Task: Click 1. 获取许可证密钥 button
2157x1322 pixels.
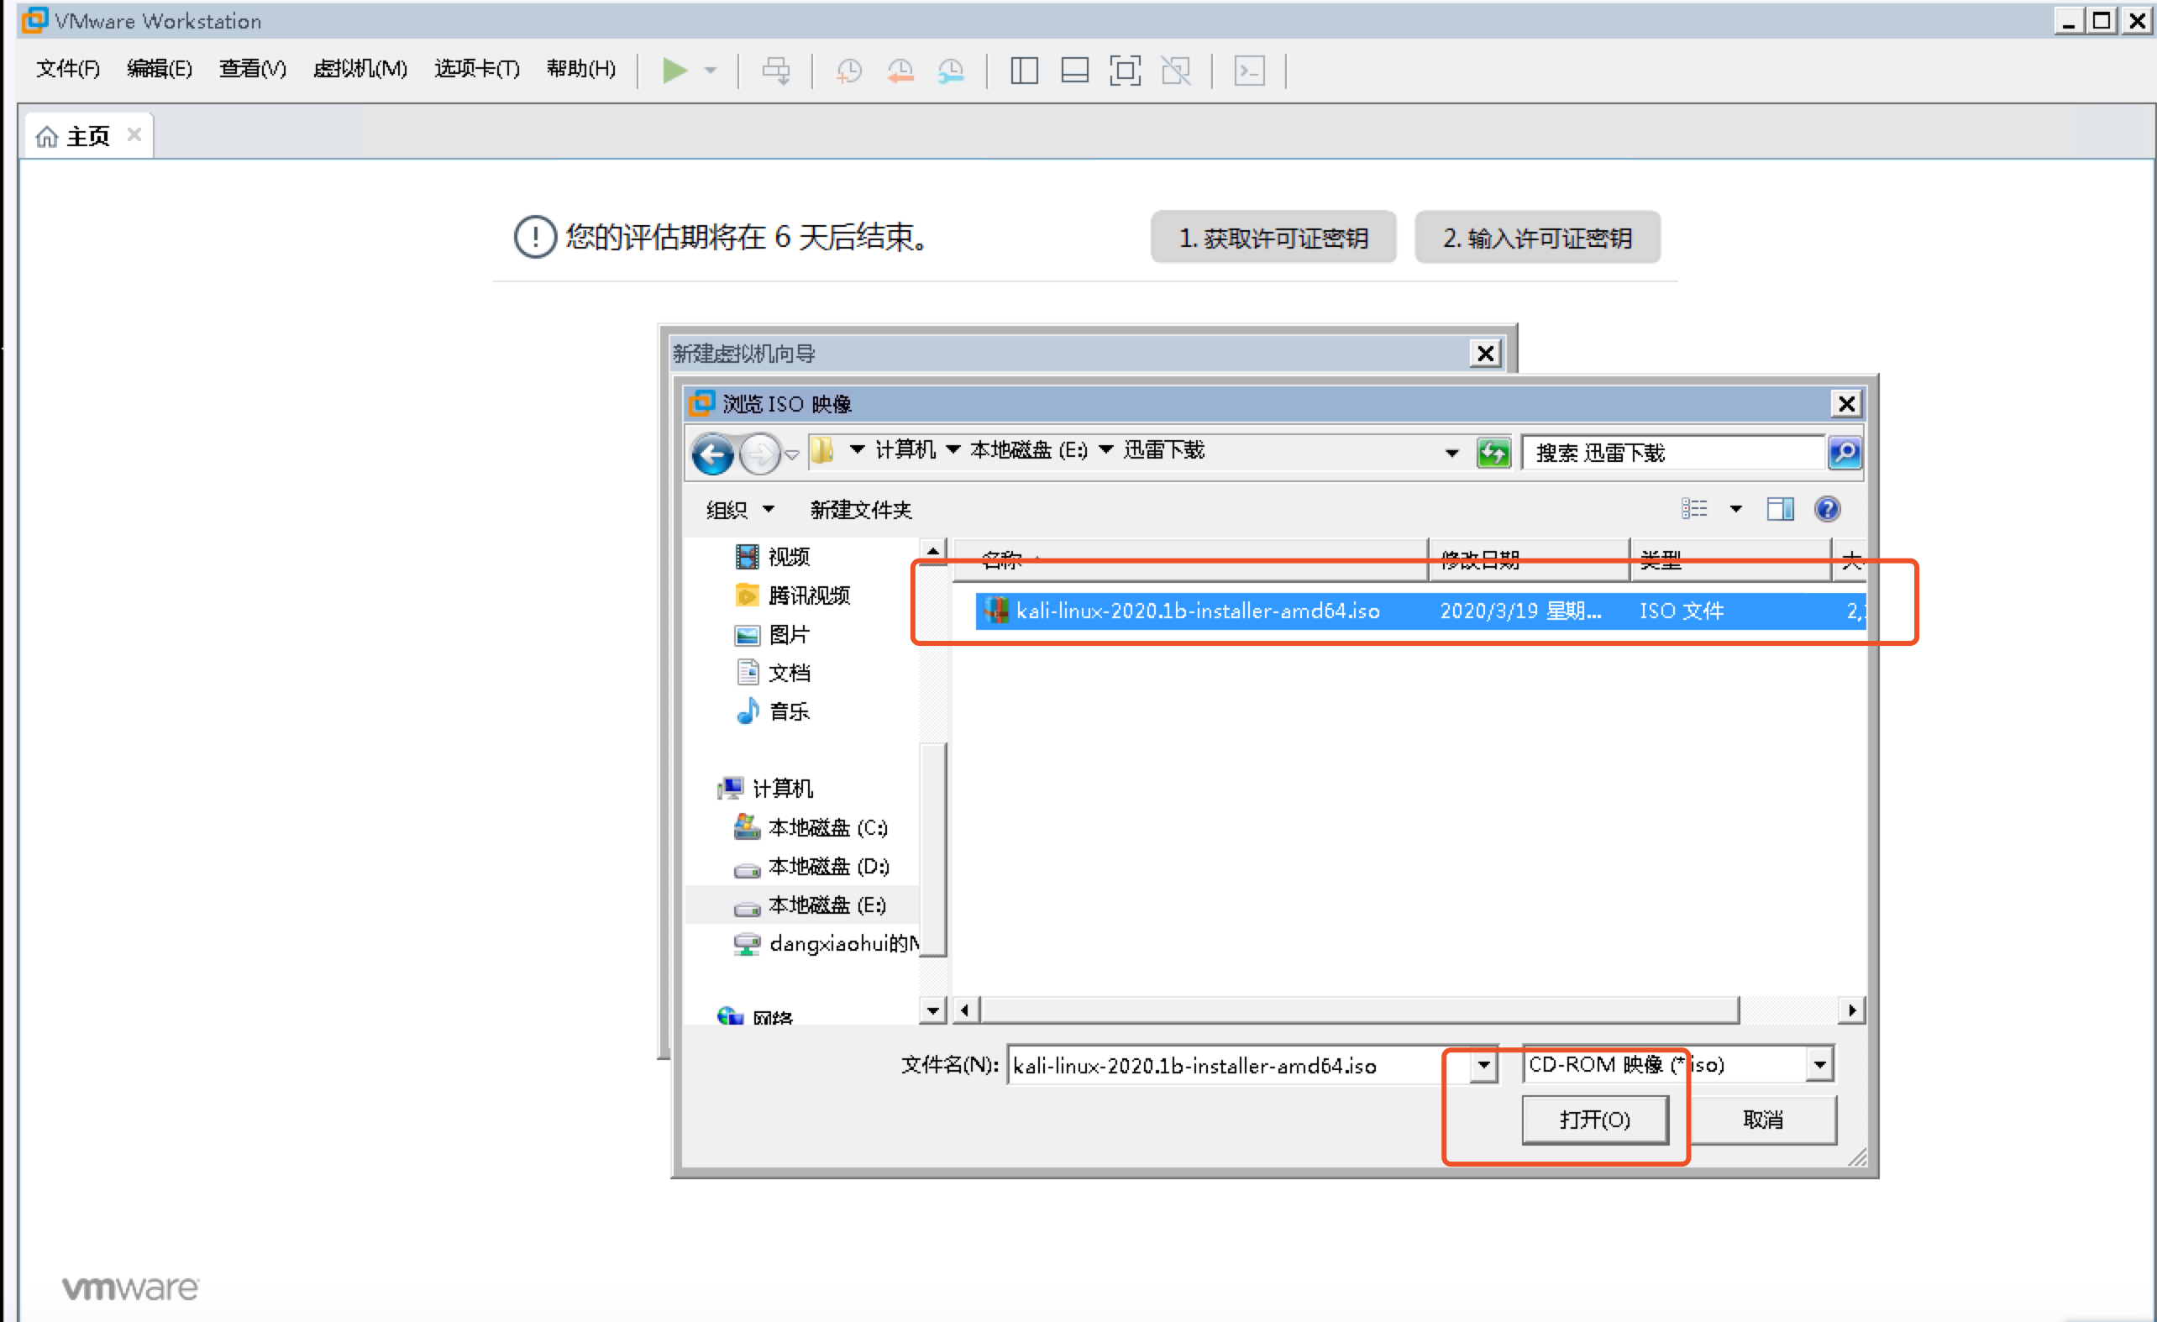Action: click(1273, 237)
